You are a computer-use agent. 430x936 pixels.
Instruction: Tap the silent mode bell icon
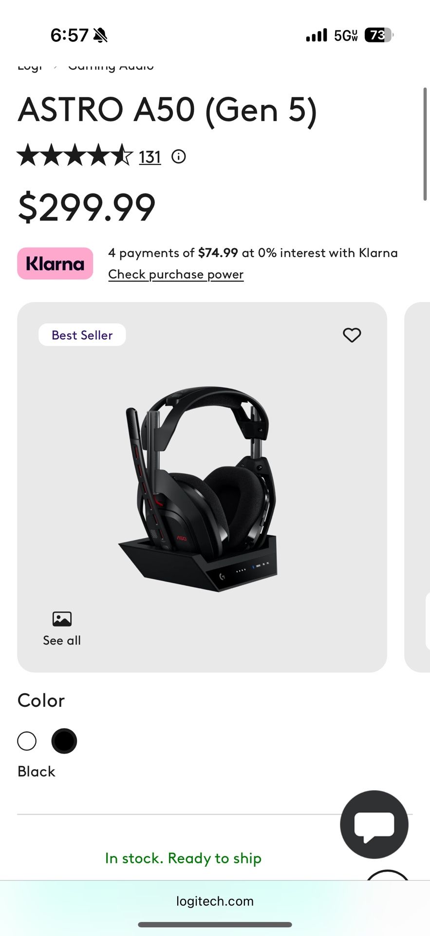pyautogui.click(x=100, y=35)
